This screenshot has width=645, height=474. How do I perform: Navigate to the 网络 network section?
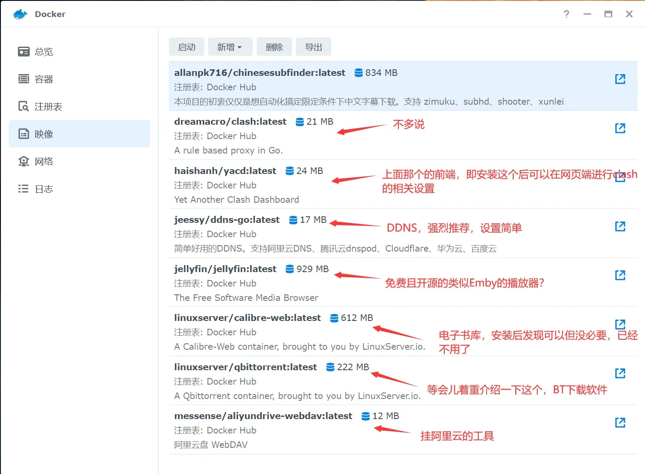(x=79, y=161)
